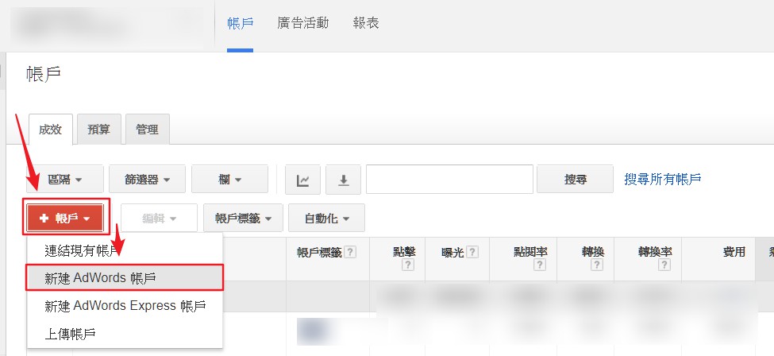Click help icon under 點閱率 column header
The image size is (774, 356).
tap(540, 265)
